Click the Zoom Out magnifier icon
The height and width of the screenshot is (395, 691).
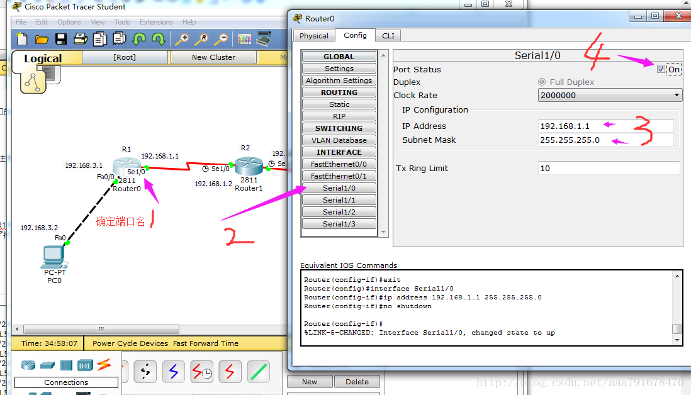point(221,39)
